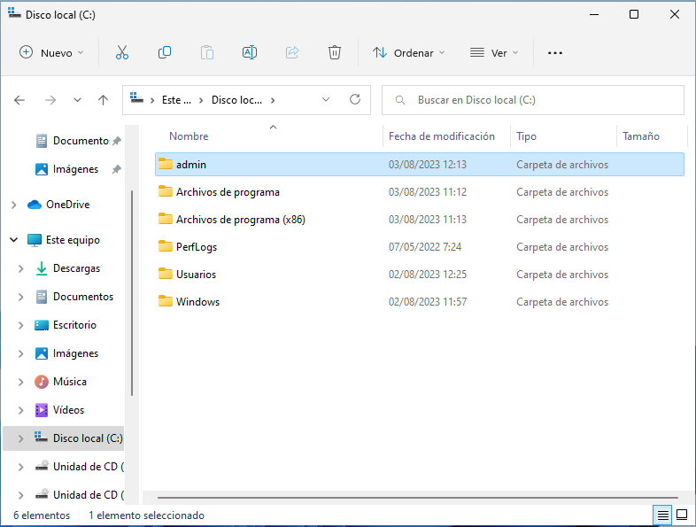
Task: Click the Rename icon in toolbar
Action: (x=250, y=53)
